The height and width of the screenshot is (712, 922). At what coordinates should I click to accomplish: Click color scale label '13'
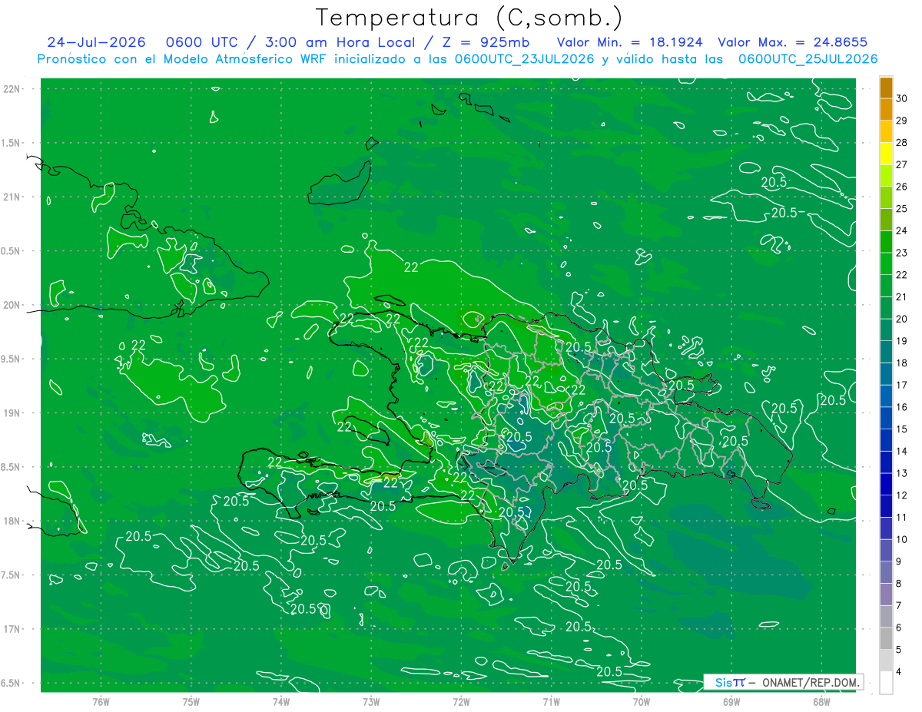point(902,473)
